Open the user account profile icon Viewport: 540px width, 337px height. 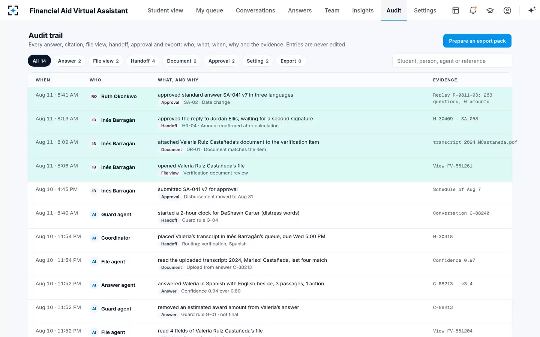click(507, 10)
